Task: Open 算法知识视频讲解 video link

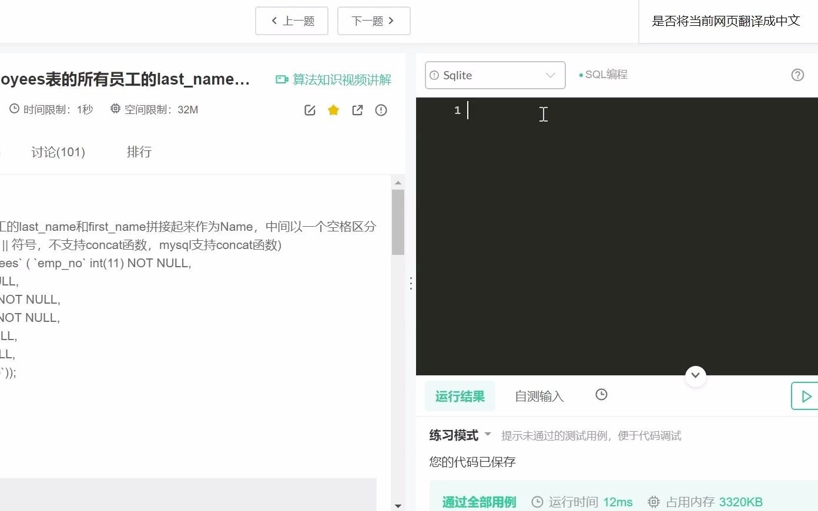Action: point(342,79)
